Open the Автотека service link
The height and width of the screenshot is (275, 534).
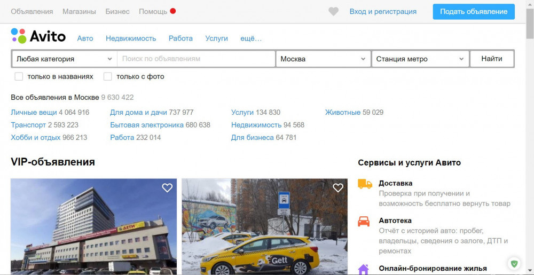(x=395, y=221)
